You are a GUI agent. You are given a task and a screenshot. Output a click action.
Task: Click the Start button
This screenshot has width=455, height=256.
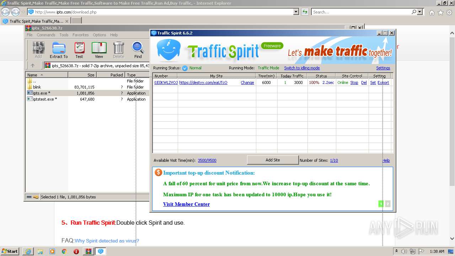10,251
